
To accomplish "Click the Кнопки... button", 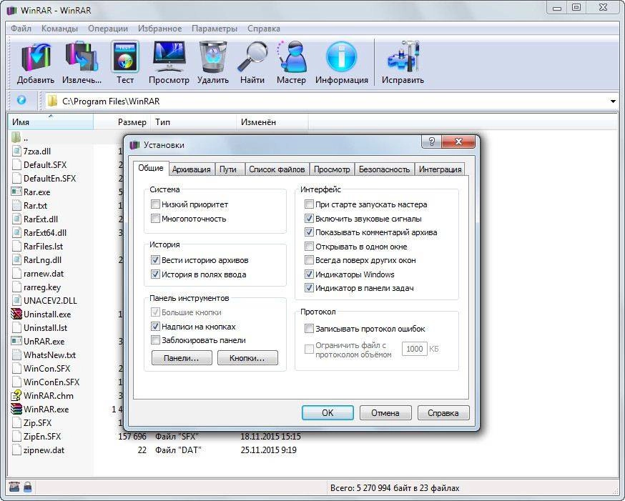I will 247,358.
